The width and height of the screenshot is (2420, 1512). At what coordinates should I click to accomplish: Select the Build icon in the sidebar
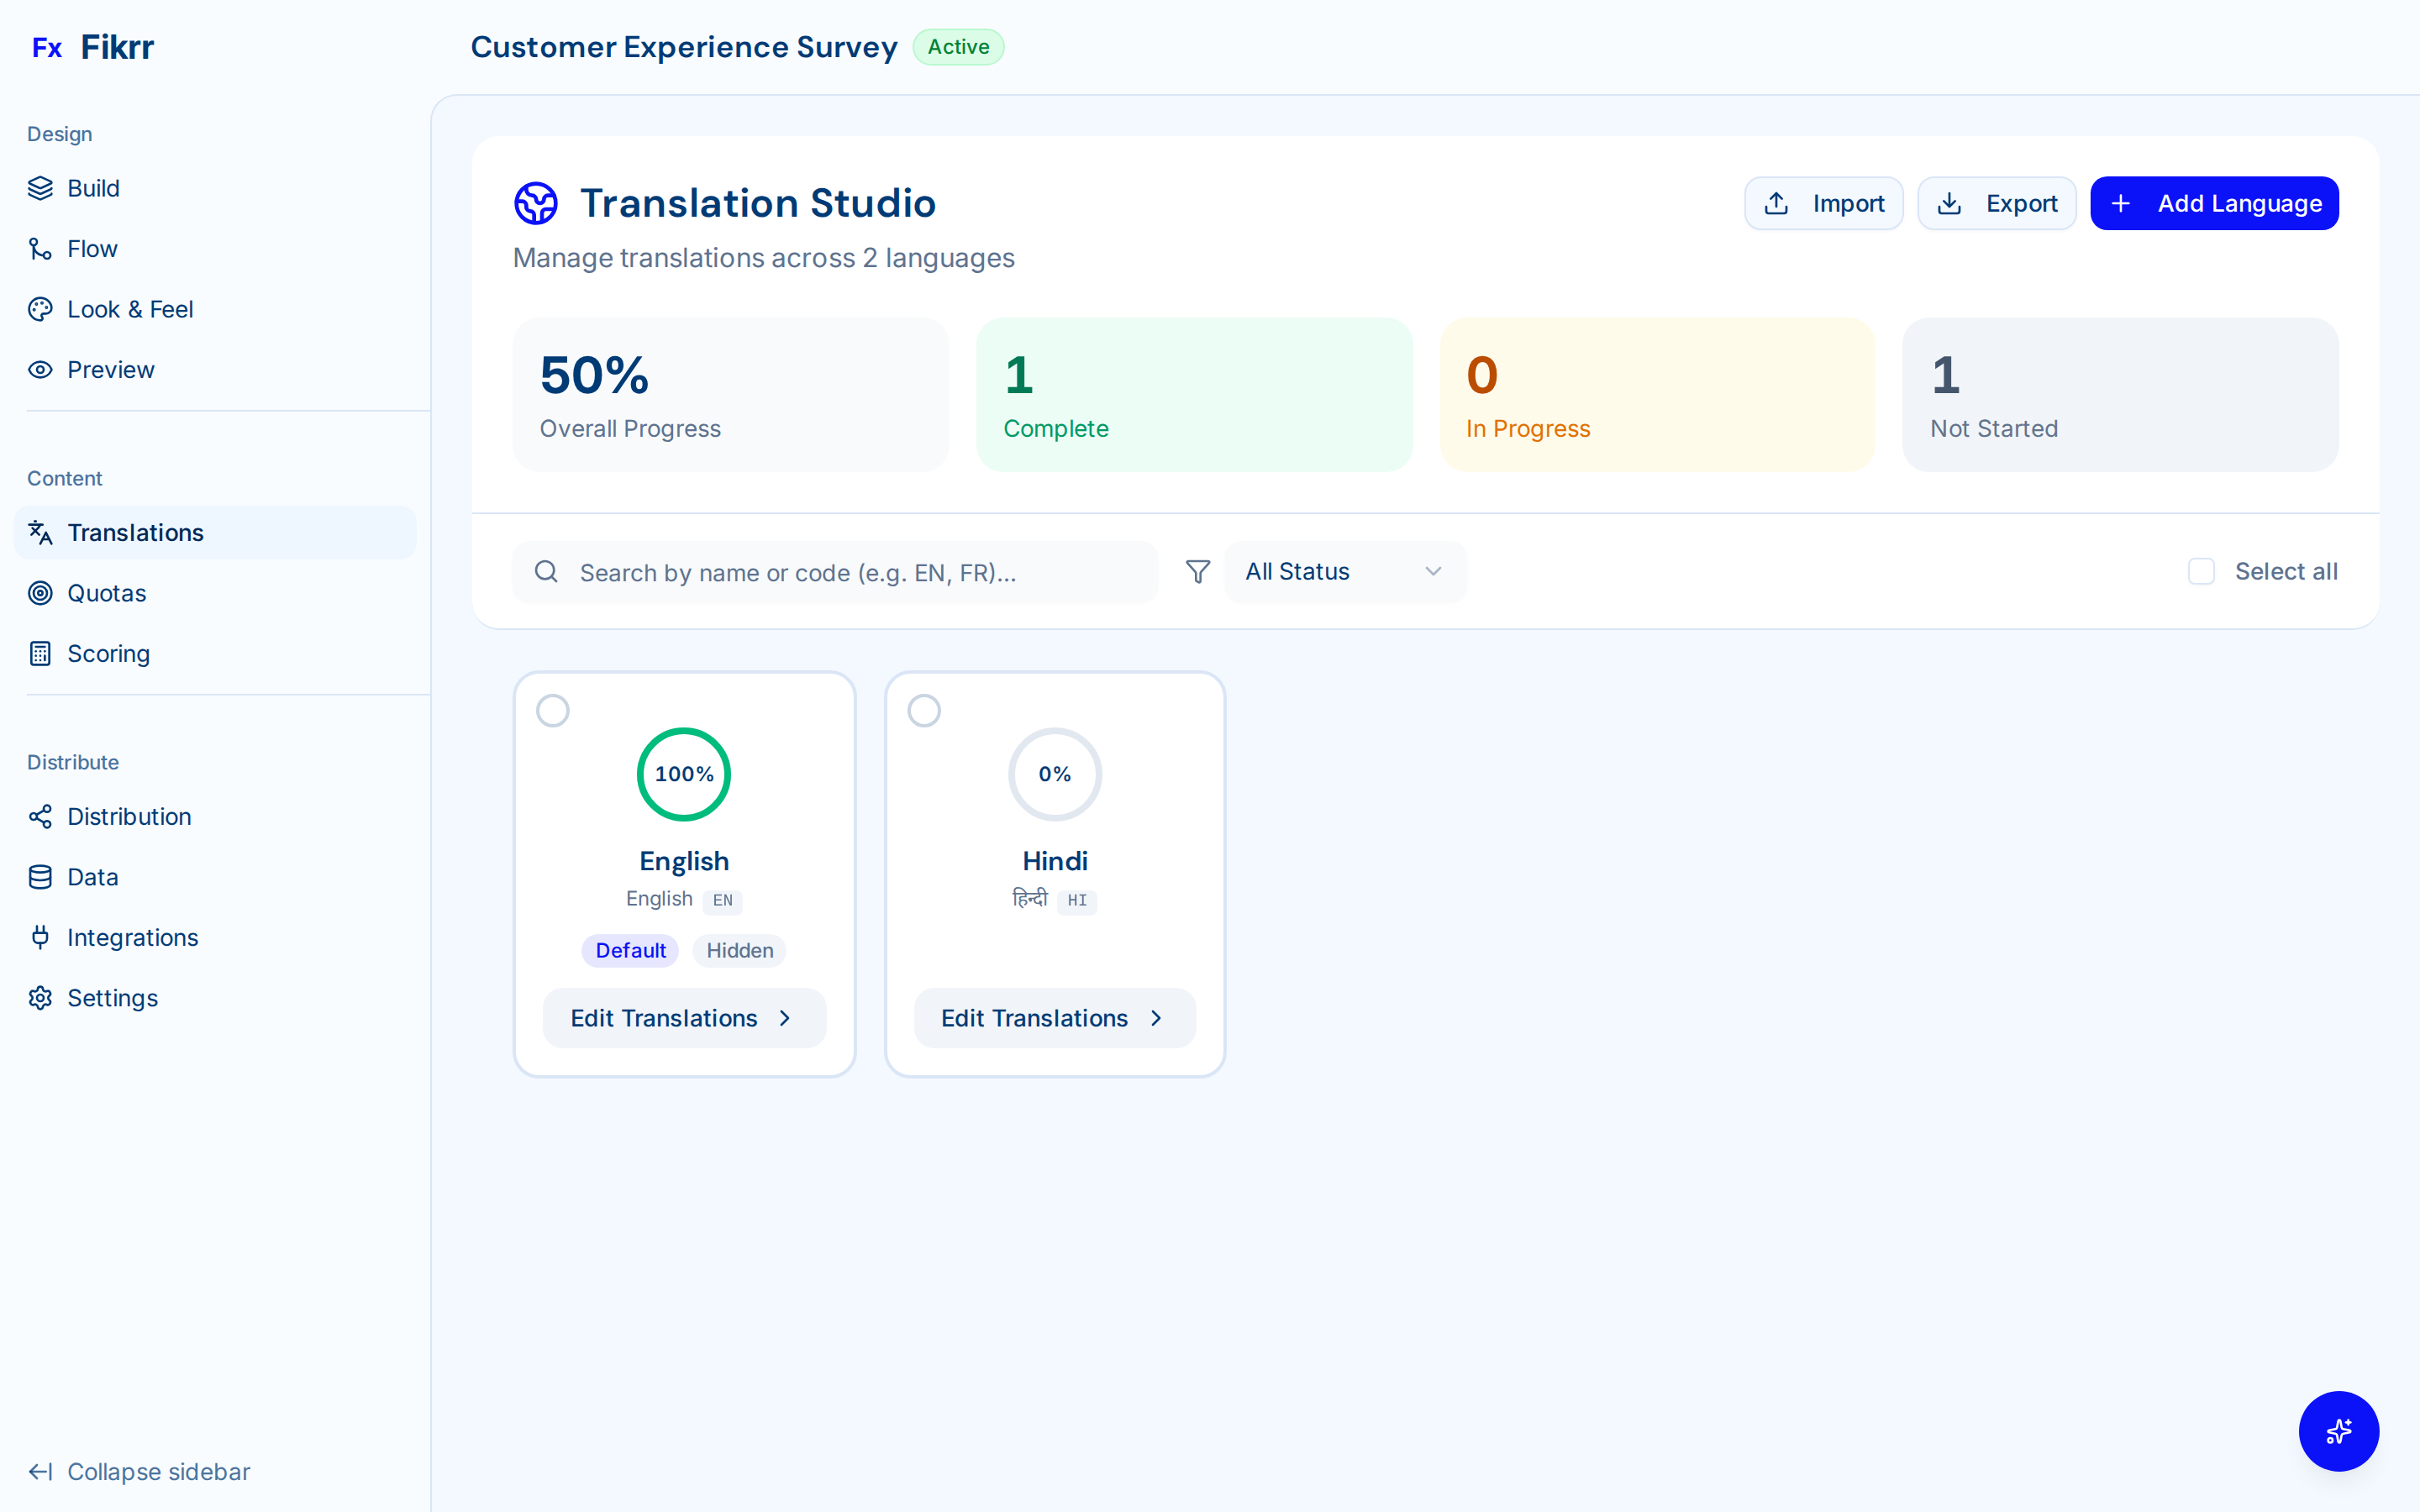pos(40,188)
